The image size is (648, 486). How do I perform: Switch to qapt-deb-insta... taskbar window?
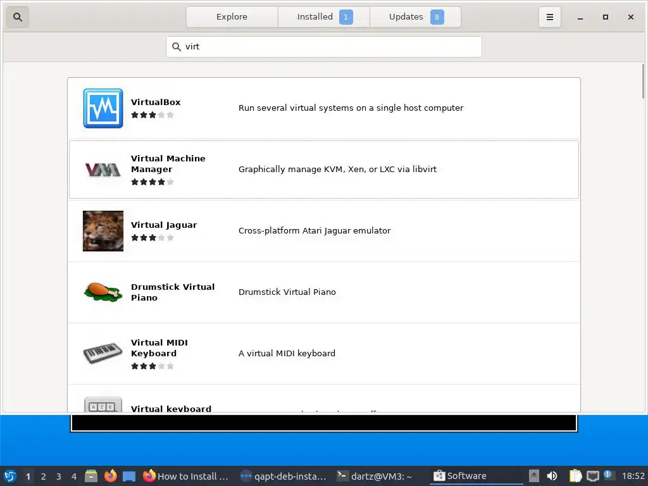coord(283,476)
